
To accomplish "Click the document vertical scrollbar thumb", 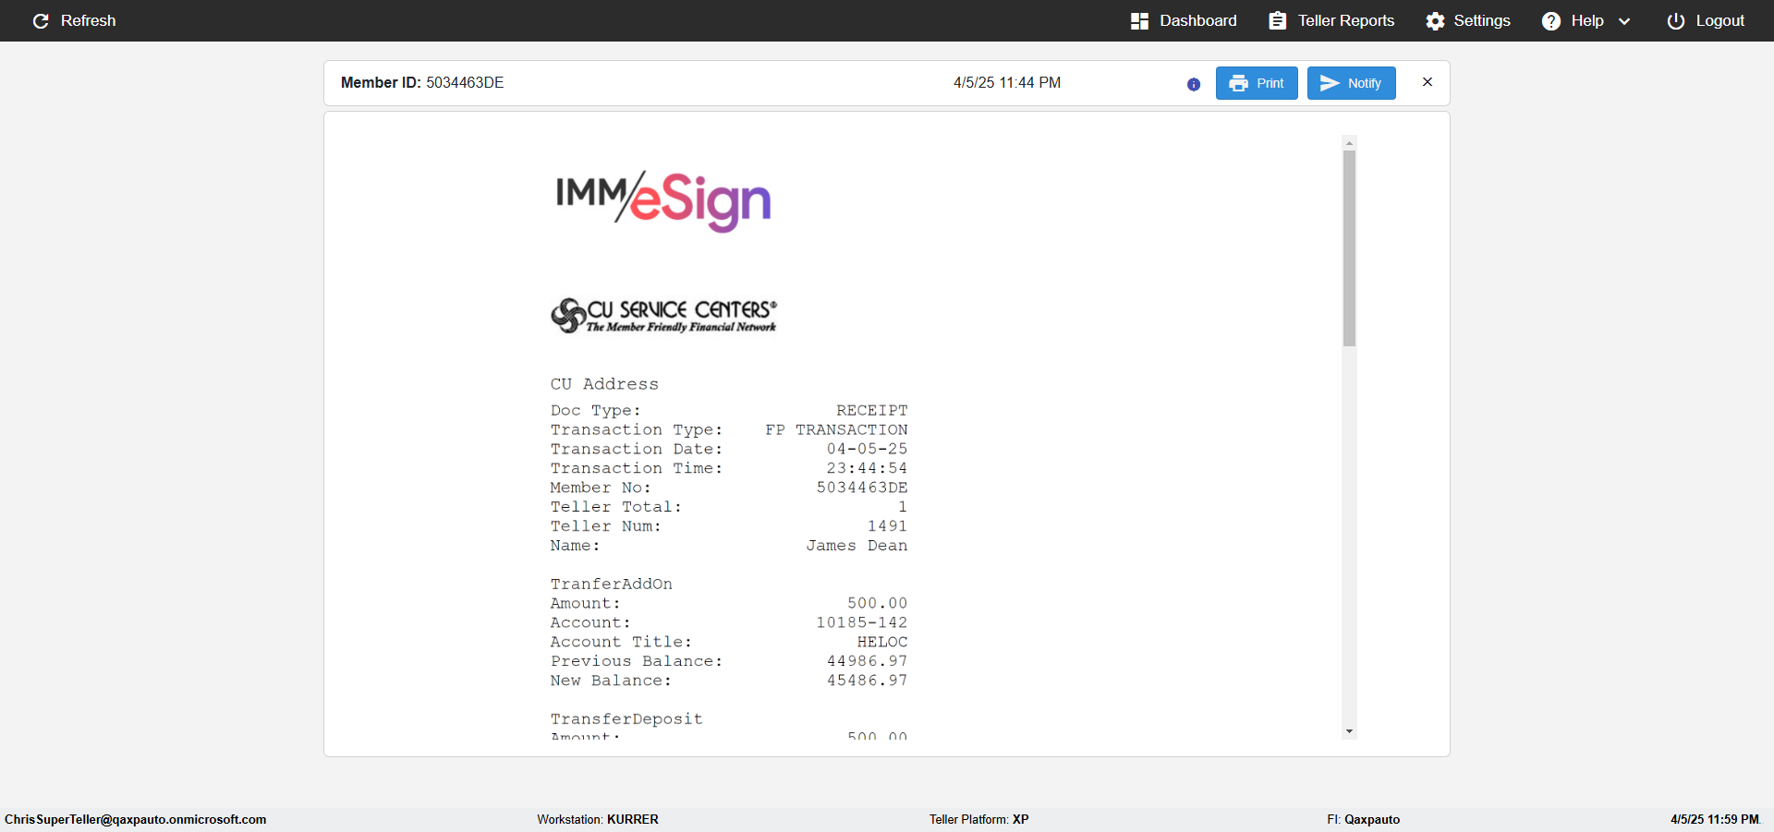I will click(1349, 248).
